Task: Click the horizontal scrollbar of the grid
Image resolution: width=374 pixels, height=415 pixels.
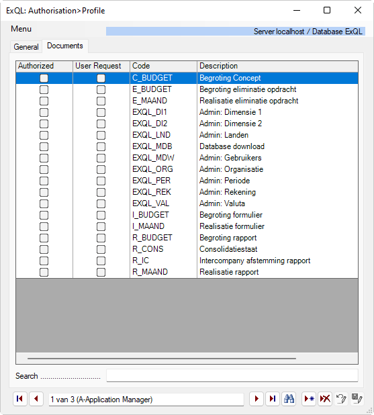Action: pyautogui.click(x=162, y=359)
